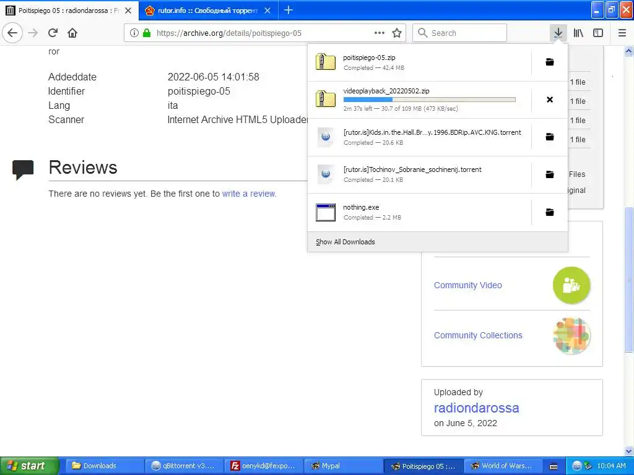Viewport: 634px width, 475px height.
Task: Click the page scrollbar up arrow
Action: [x=629, y=51]
